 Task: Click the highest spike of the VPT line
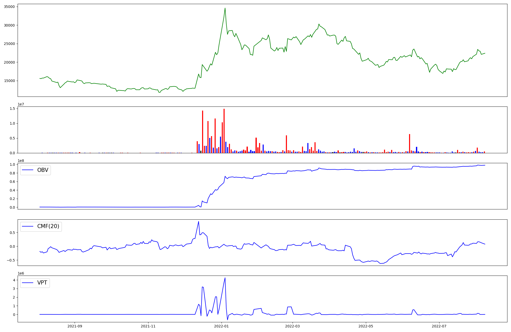point(225,278)
